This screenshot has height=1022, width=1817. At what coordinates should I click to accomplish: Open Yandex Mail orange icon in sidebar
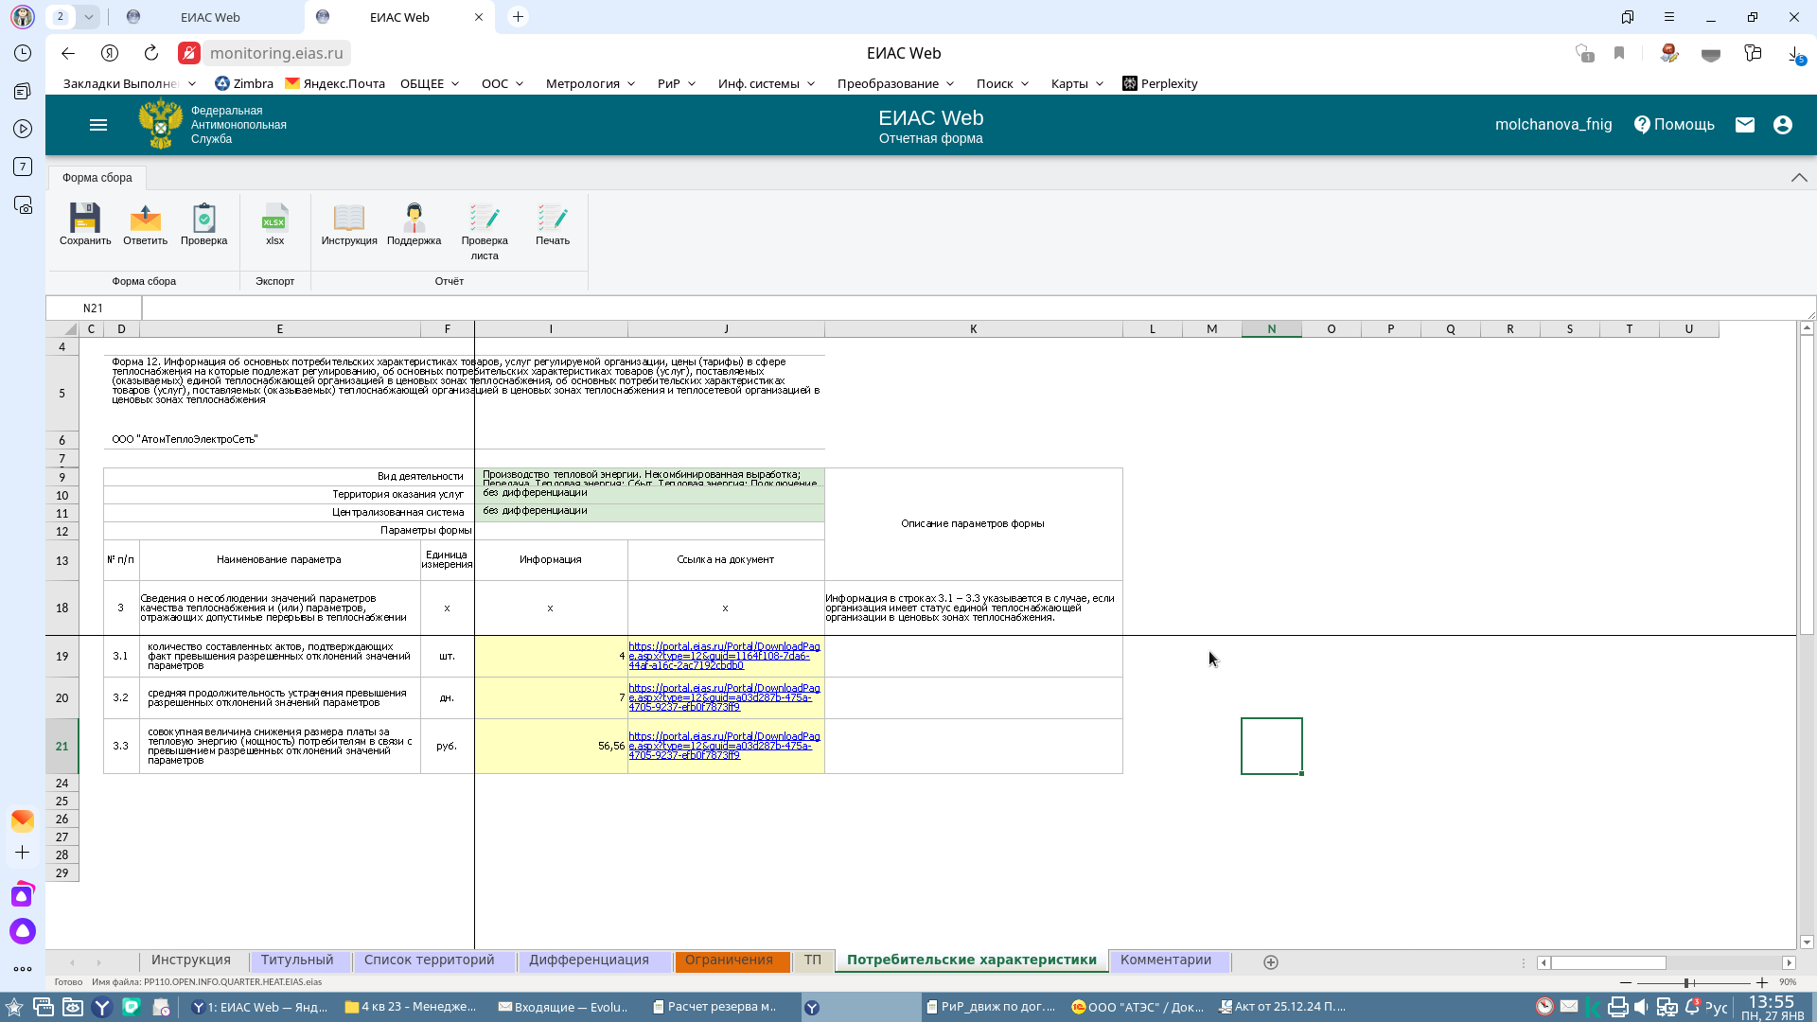[x=23, y=819]
